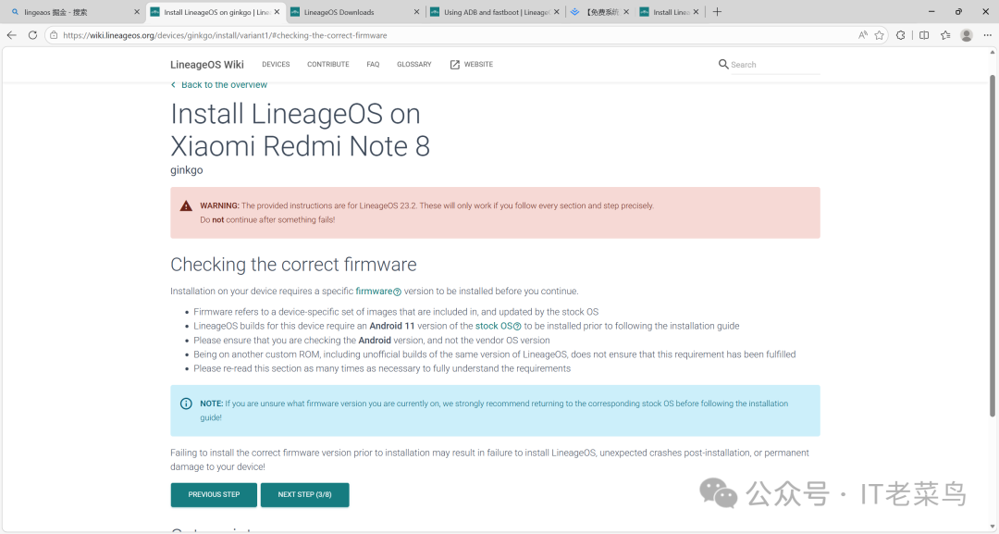View site info via the lock icon

tap(55, 35)
